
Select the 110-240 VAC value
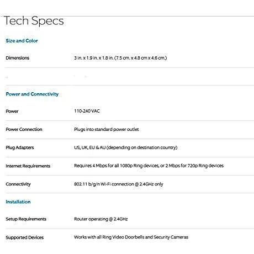[87, 111]
